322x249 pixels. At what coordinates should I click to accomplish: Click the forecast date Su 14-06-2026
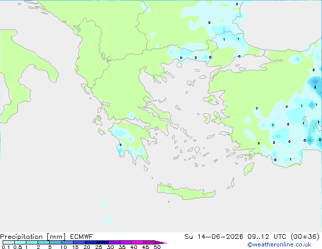pos(214,237)
